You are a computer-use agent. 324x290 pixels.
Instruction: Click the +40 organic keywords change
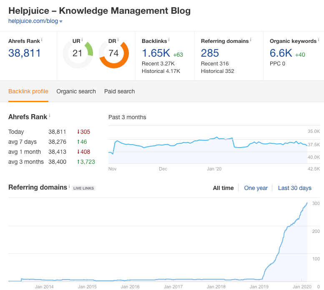300,55
